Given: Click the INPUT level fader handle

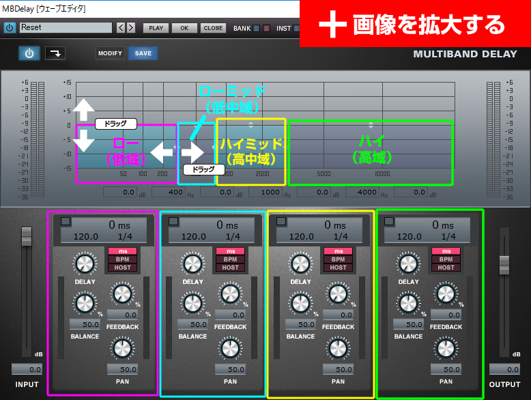Looking at the screenshot, I should 27,236.
